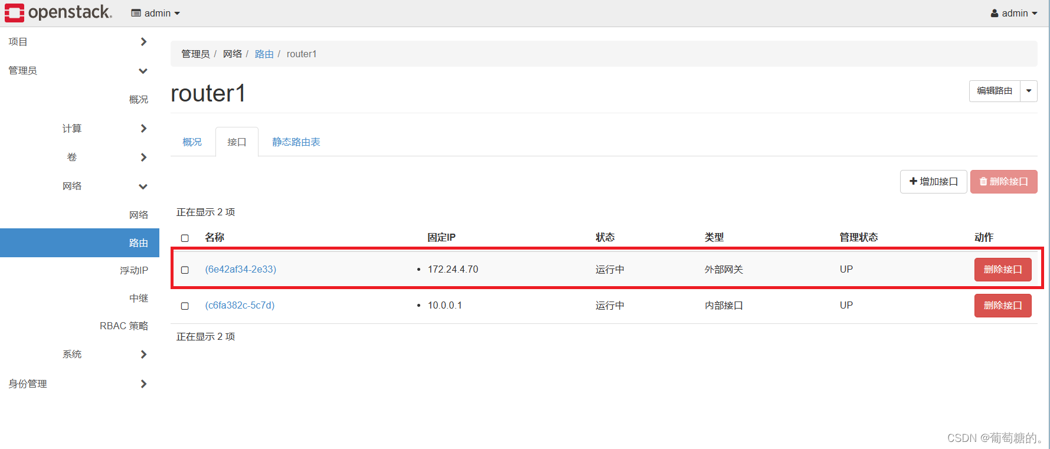Screen dimensions: 1050x449
Task: Click the 删除接口 button above the table
Action: (1004, 182)
